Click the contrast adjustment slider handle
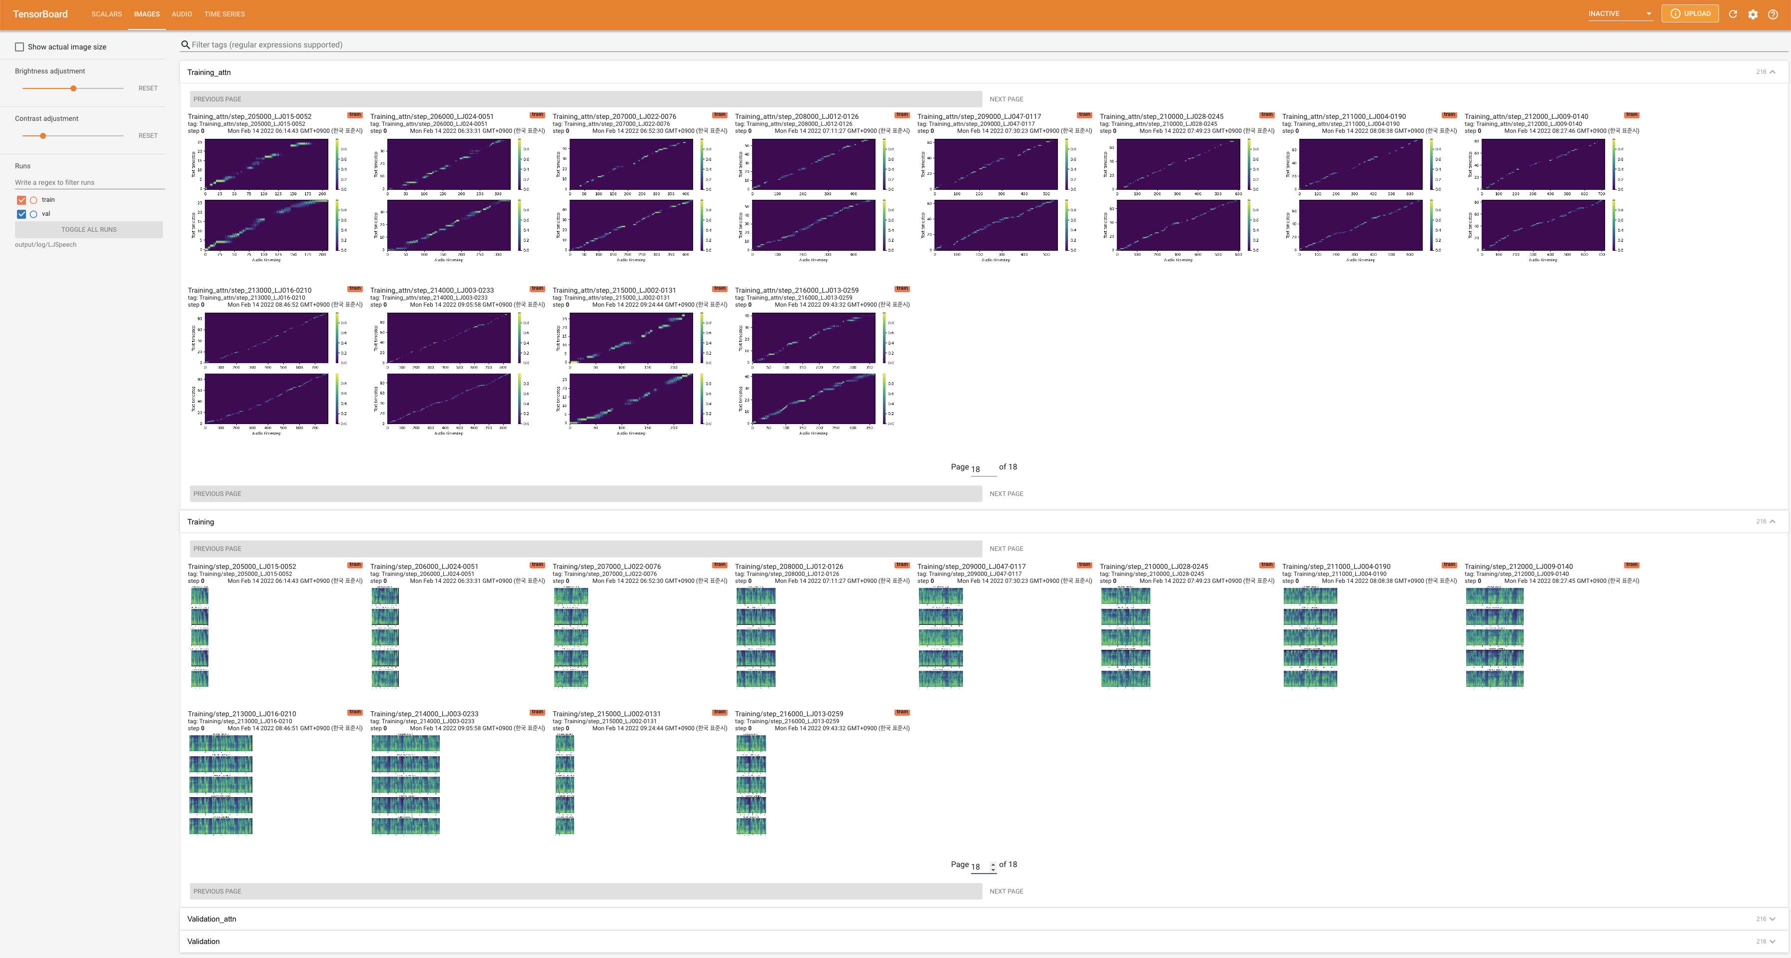 42,135
